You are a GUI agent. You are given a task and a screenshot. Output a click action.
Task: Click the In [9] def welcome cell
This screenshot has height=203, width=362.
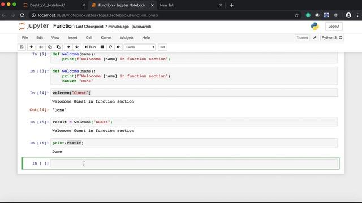click(x=194, y=57)
